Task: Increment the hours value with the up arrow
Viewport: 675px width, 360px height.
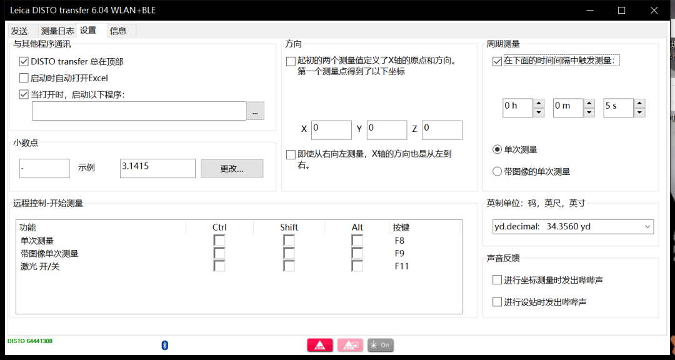Action: pos(538,103)
